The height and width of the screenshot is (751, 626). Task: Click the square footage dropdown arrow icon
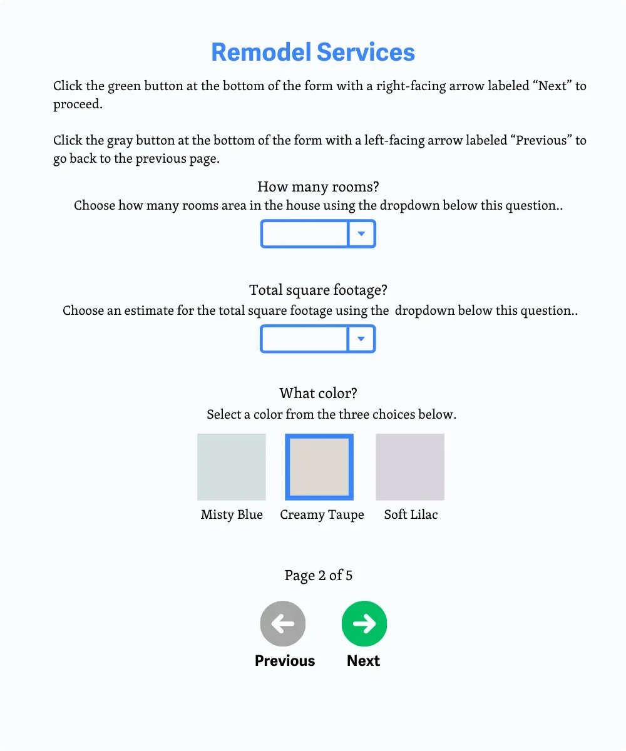coord(361,339)
